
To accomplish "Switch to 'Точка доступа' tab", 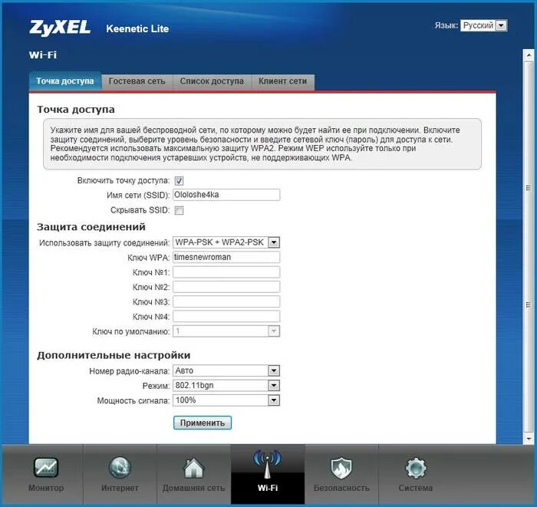I will [x=65, y=81].
